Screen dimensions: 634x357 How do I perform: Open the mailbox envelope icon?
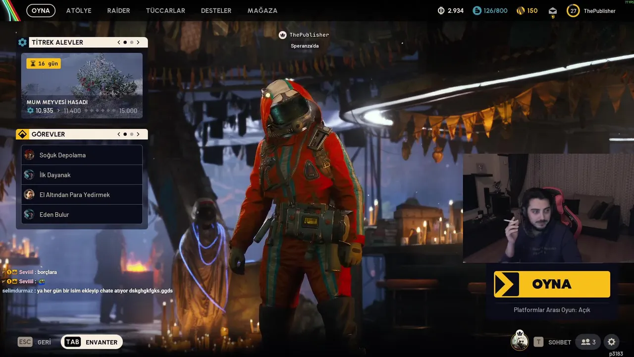pyautogui.click(x=553, y=11)
